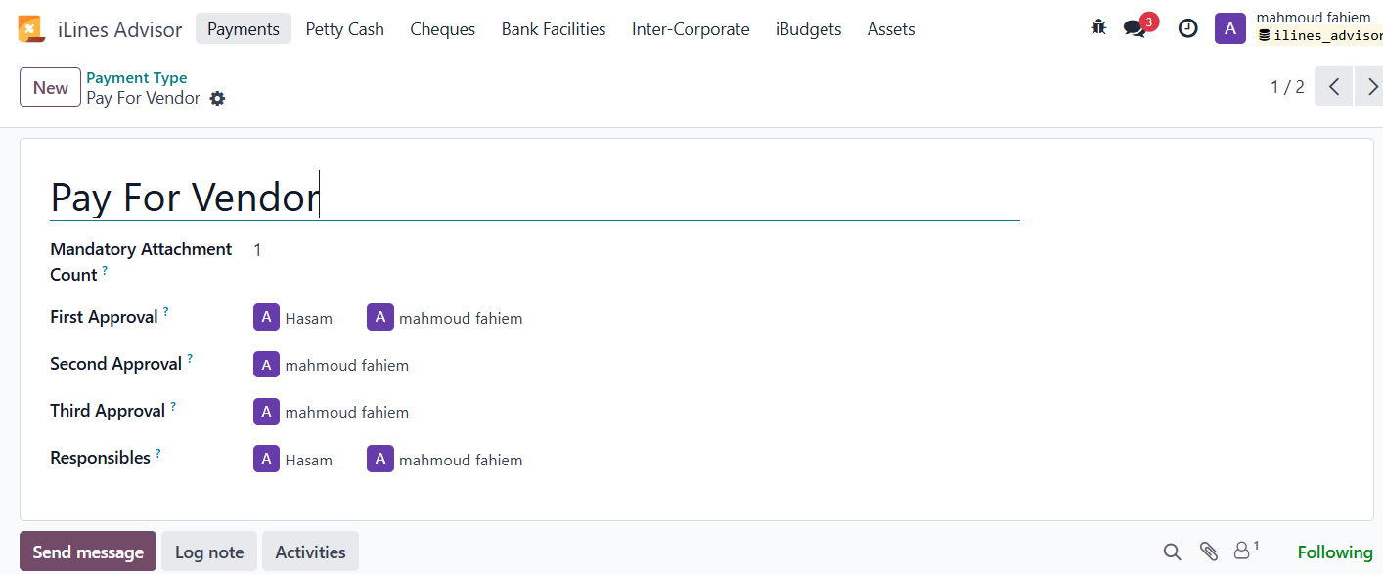
Task: Search messages with magnifier icon
Action: (1172, 552)
